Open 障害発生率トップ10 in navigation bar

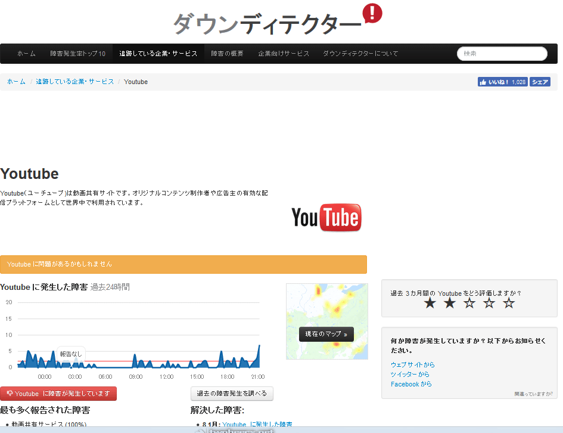[x=77, y=54]
